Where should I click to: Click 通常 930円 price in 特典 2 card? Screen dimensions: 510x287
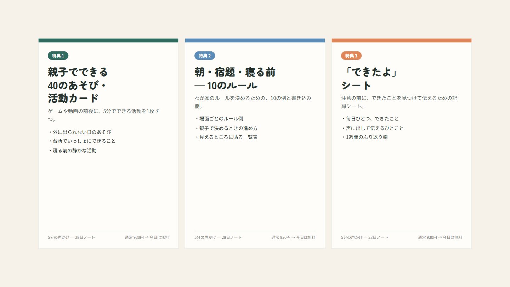[293, 237]
